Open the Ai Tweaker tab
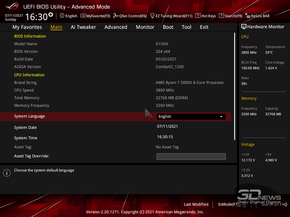Viewport: 290px width, 217px height. pos(83,27)
